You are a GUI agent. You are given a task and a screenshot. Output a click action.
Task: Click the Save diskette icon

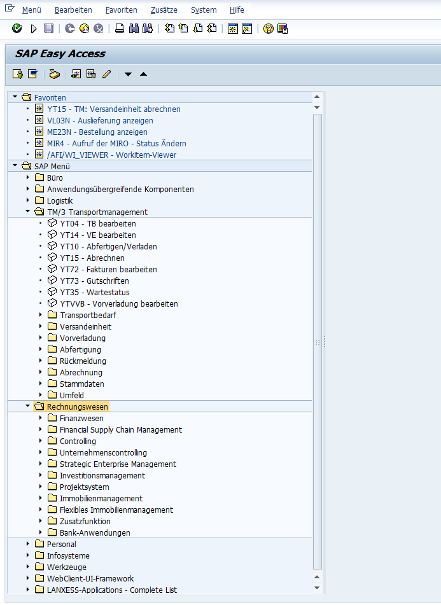[x=48, y=28]
